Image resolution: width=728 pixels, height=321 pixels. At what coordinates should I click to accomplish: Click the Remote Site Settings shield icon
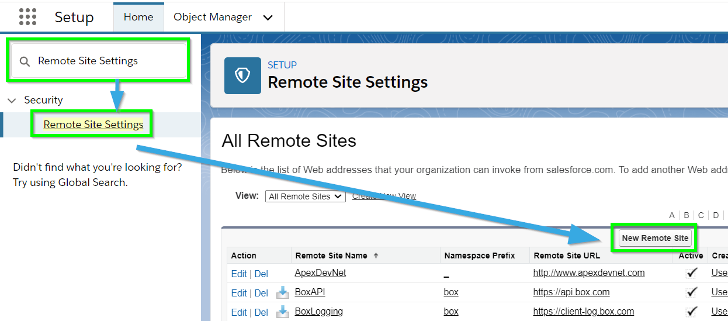242,75
